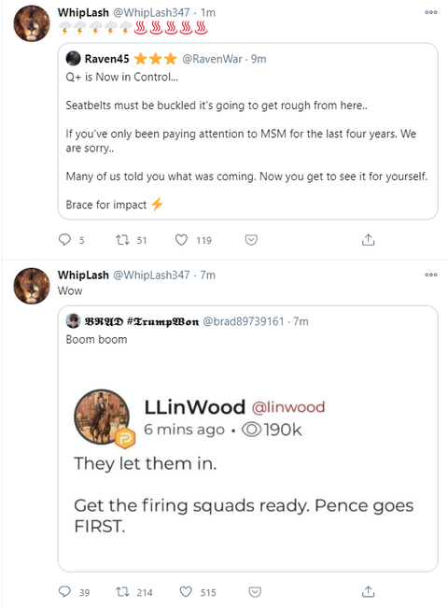Viewport: 448px width, 608px height.
Task: Open more options menu on 'Wow' tweet
Action: pos(431,275)
